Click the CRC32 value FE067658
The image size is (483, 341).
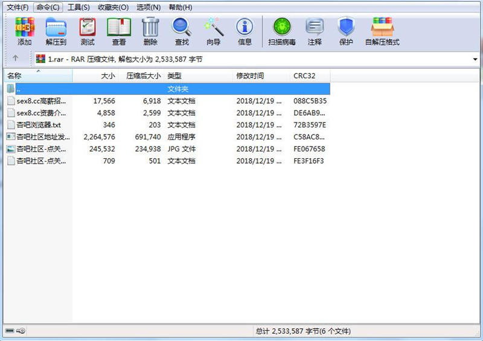click(x=309, y=149)
